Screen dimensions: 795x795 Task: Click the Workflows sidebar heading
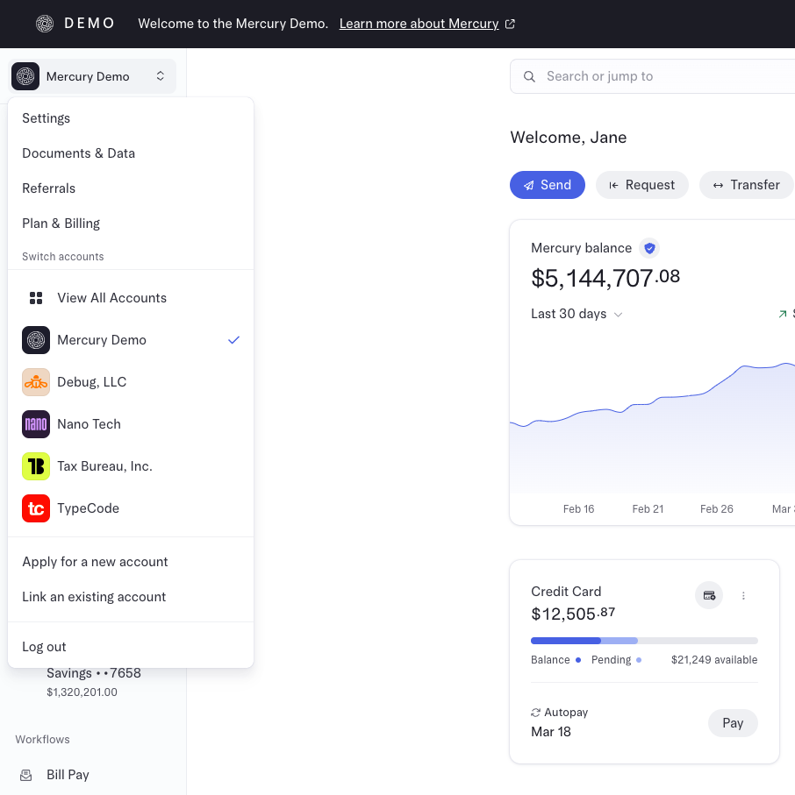pos(43,739)
